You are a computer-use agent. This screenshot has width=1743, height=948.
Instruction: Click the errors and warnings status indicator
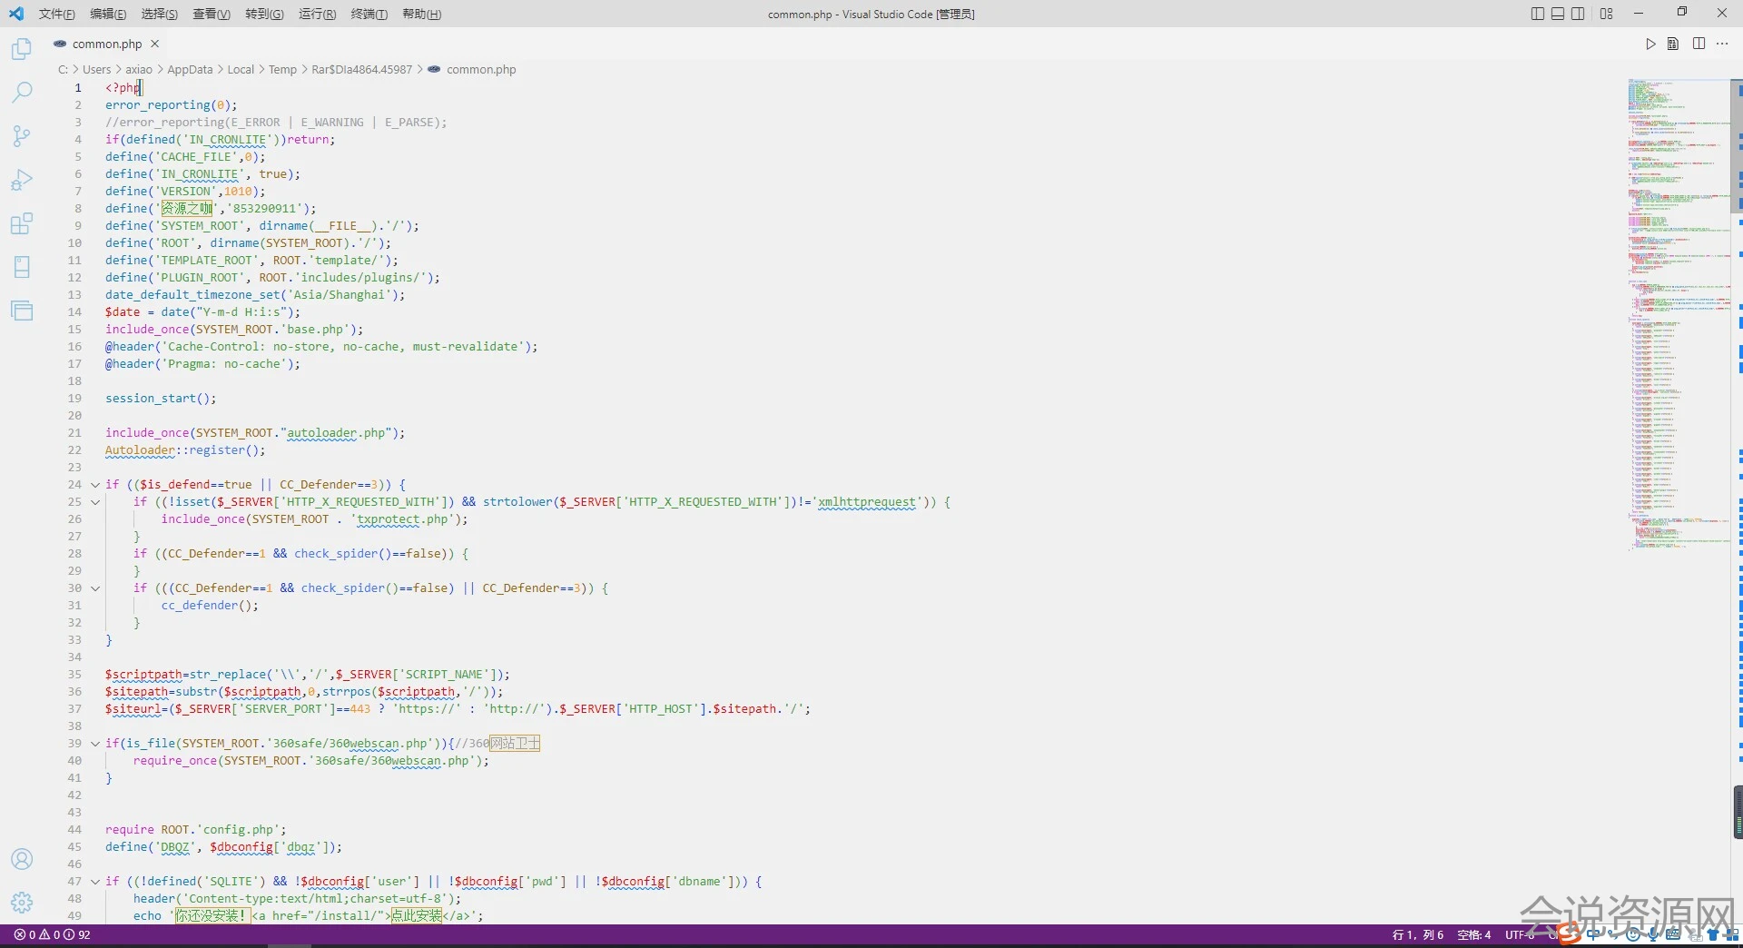[52, 934]
